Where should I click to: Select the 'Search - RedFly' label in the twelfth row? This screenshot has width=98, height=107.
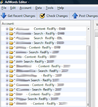pyautogui.click(x=41, y=80)
